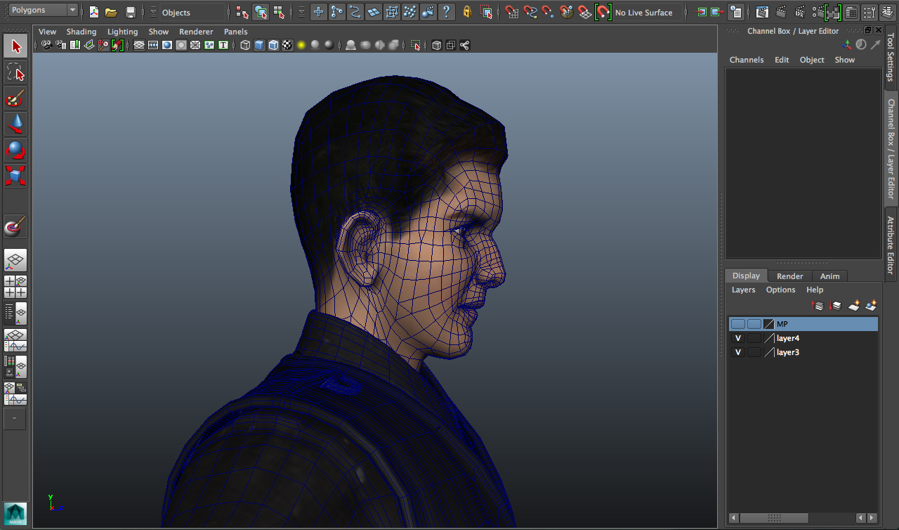Open layer editor Options menu
899x530 pixels.
[x=781, y=290]
